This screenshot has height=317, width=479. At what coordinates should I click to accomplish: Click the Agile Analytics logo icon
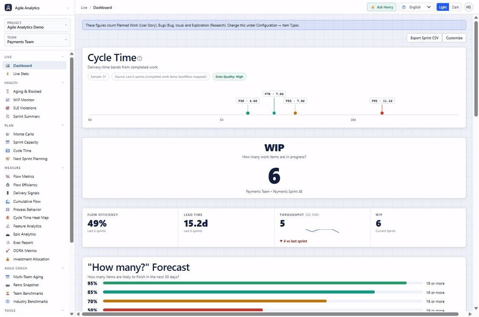[x=8, y=8]
